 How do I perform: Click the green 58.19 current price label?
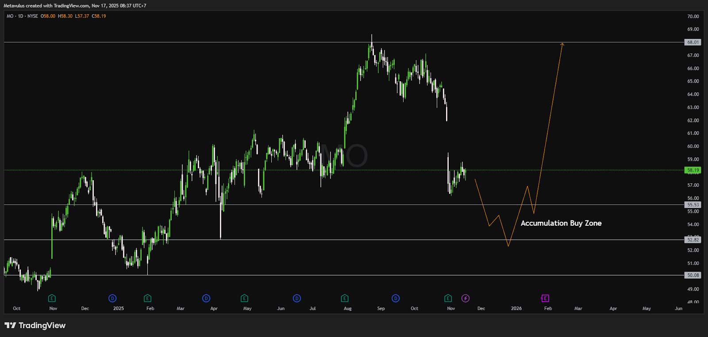693,170
